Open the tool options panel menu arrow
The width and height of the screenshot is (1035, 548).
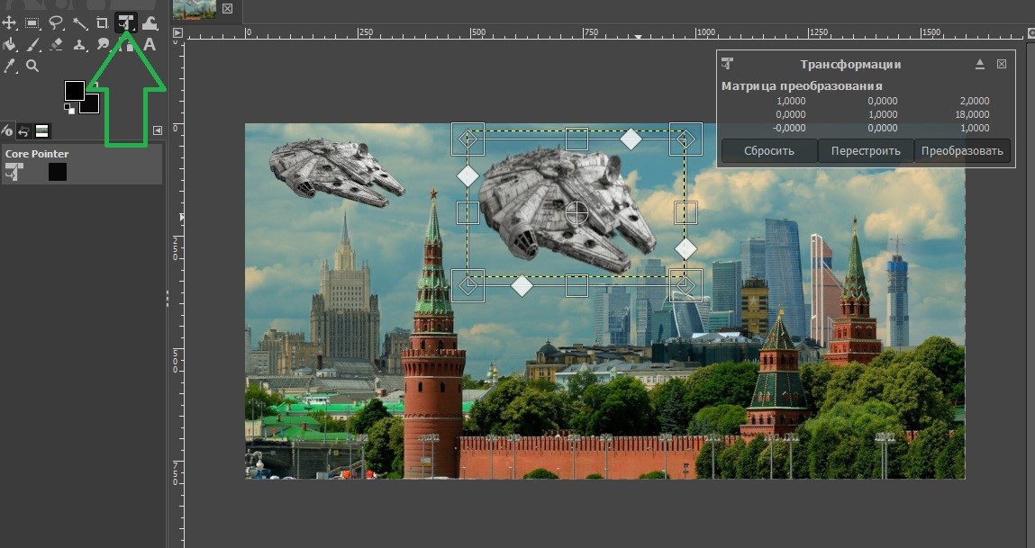(158, 130)
